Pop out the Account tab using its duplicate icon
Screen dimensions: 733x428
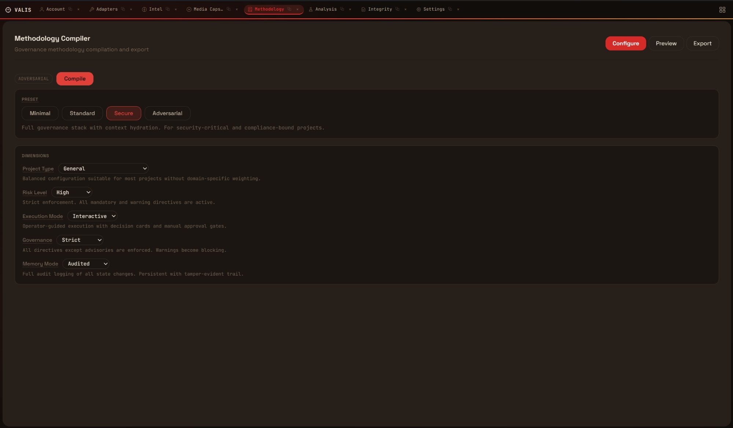pyautogui.click(x=70, y=9)
